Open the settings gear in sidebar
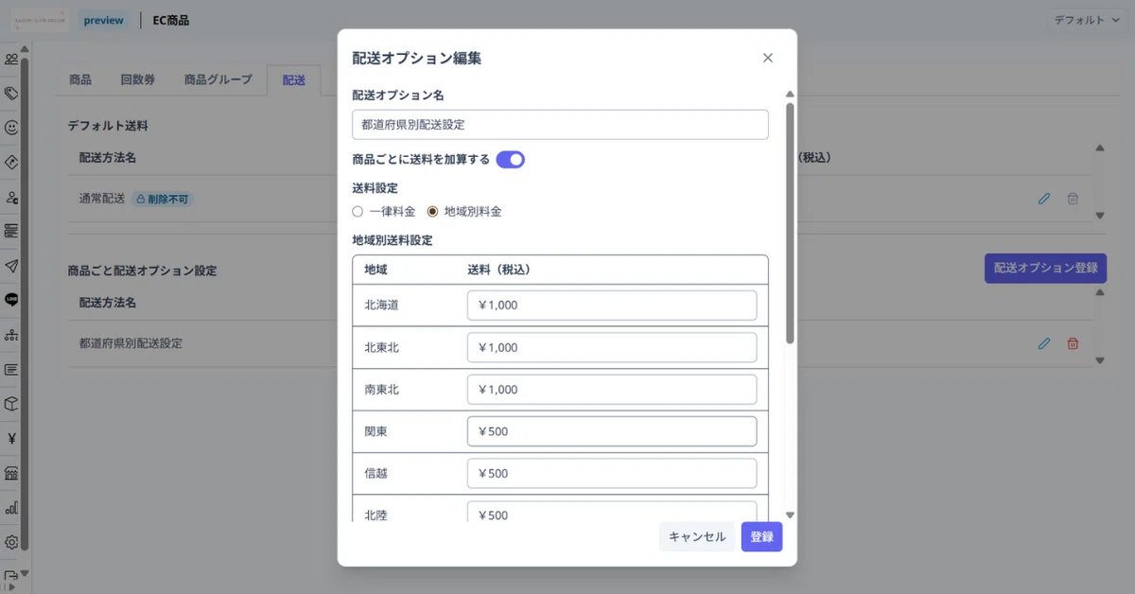Screen dimensions: 1135x594 click(x=11, y=542)
